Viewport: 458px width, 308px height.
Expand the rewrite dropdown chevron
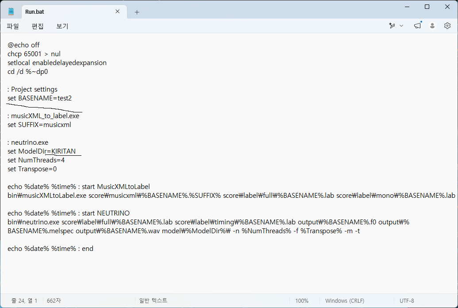point(401,26)
